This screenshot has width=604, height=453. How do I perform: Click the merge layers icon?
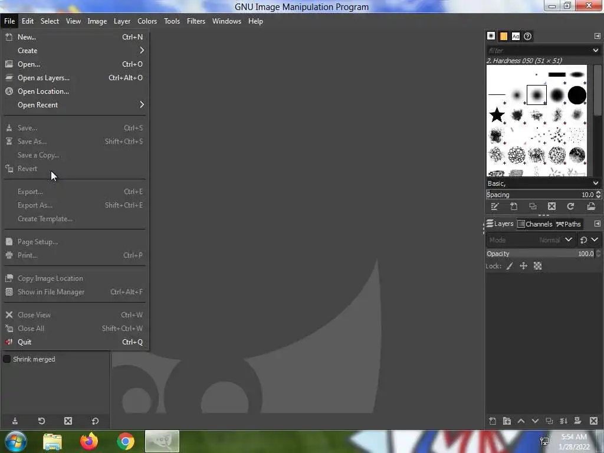(563, 421)
